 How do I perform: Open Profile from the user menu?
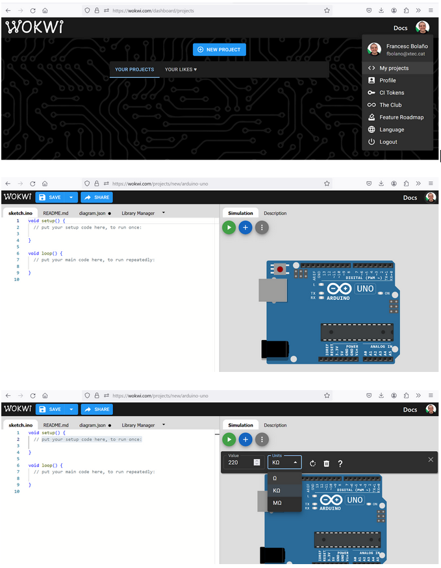coord(387,80)
